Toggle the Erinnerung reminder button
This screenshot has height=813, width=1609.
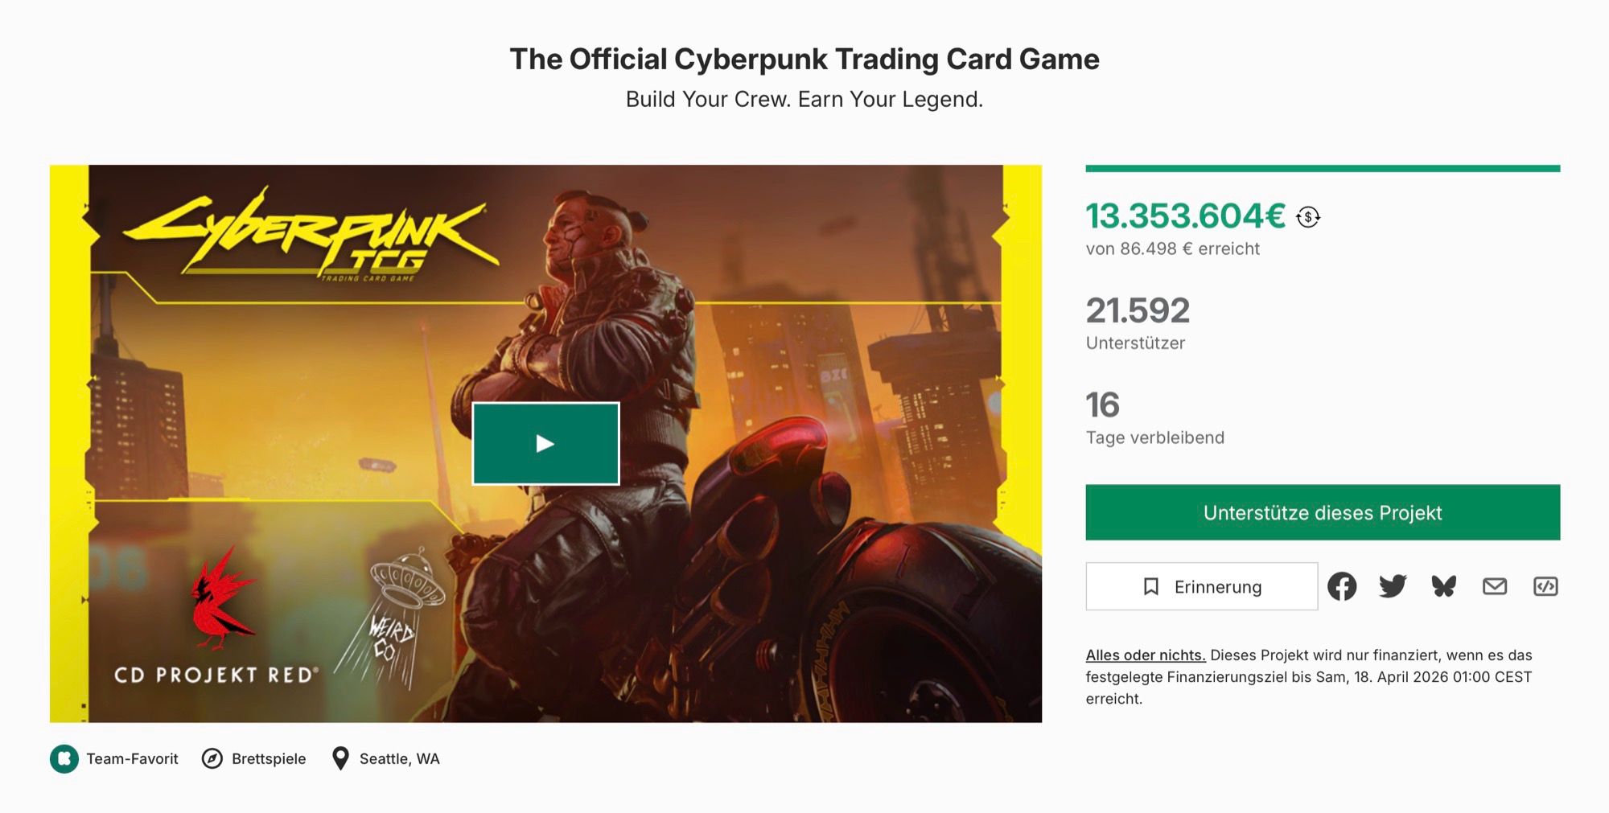coord(1201,586)
